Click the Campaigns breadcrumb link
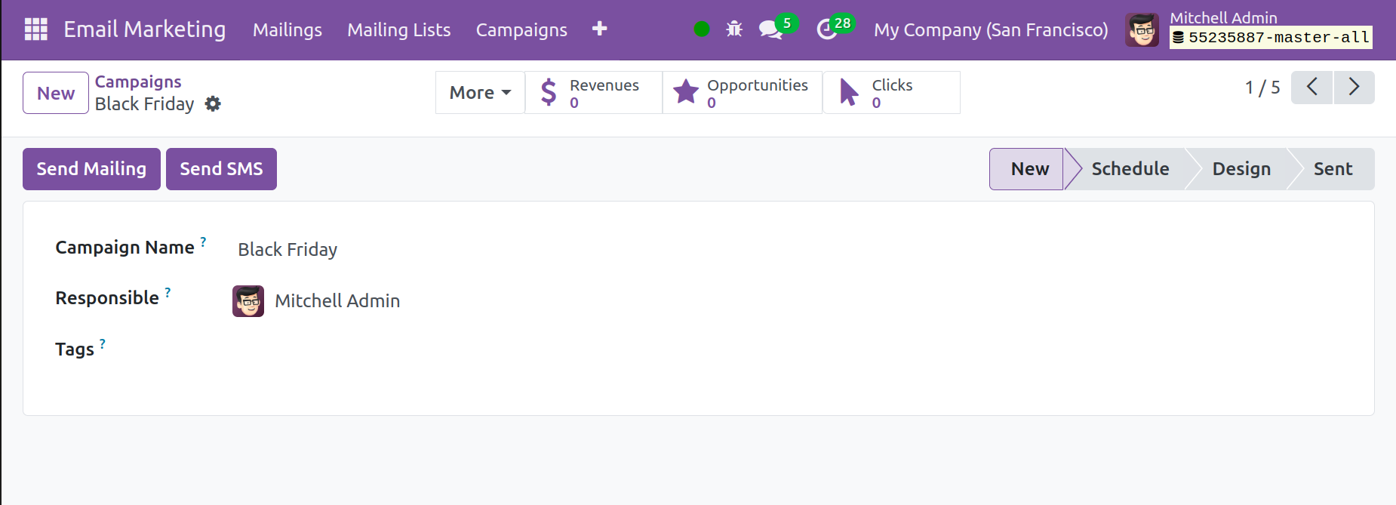This screenshot has width=1396, height=505. (x=138, y=82)
